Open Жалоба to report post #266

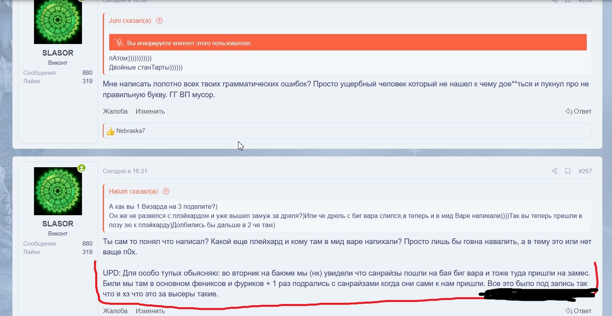point(115,111)
